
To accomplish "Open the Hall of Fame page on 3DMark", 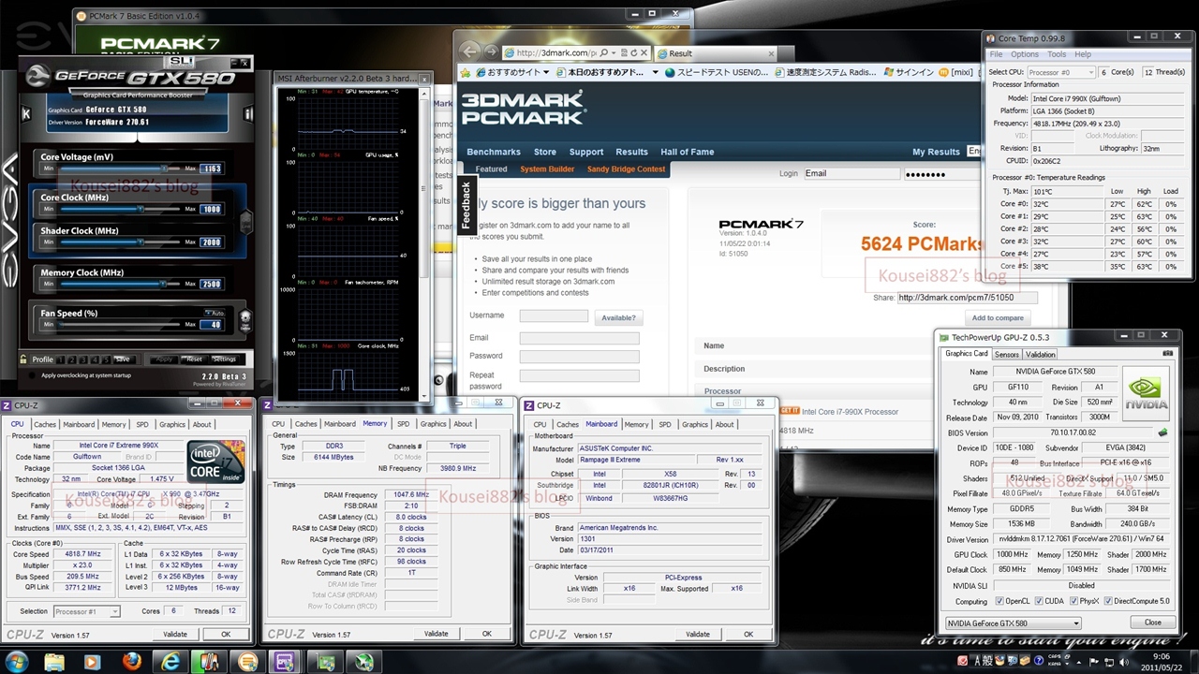I will [688, 152].
